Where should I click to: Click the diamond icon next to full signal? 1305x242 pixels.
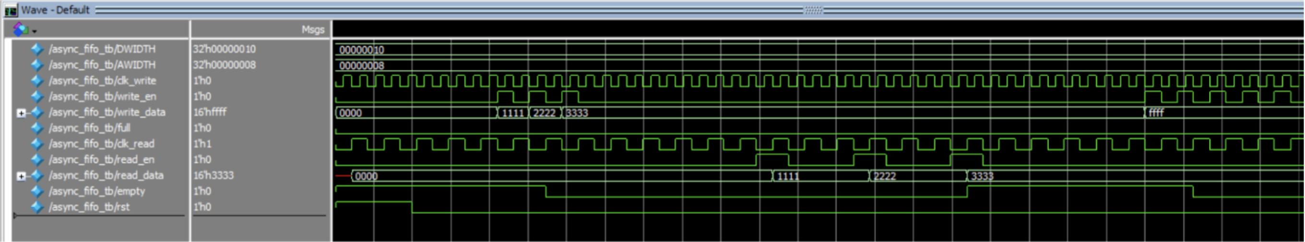point(37,128)
